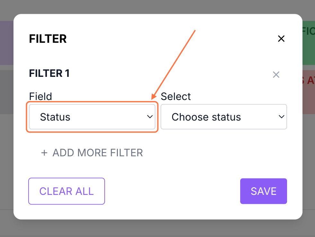Remove Filter 1 using its gray X
This screenshot has height=237, width=315.
coord(276,75)
